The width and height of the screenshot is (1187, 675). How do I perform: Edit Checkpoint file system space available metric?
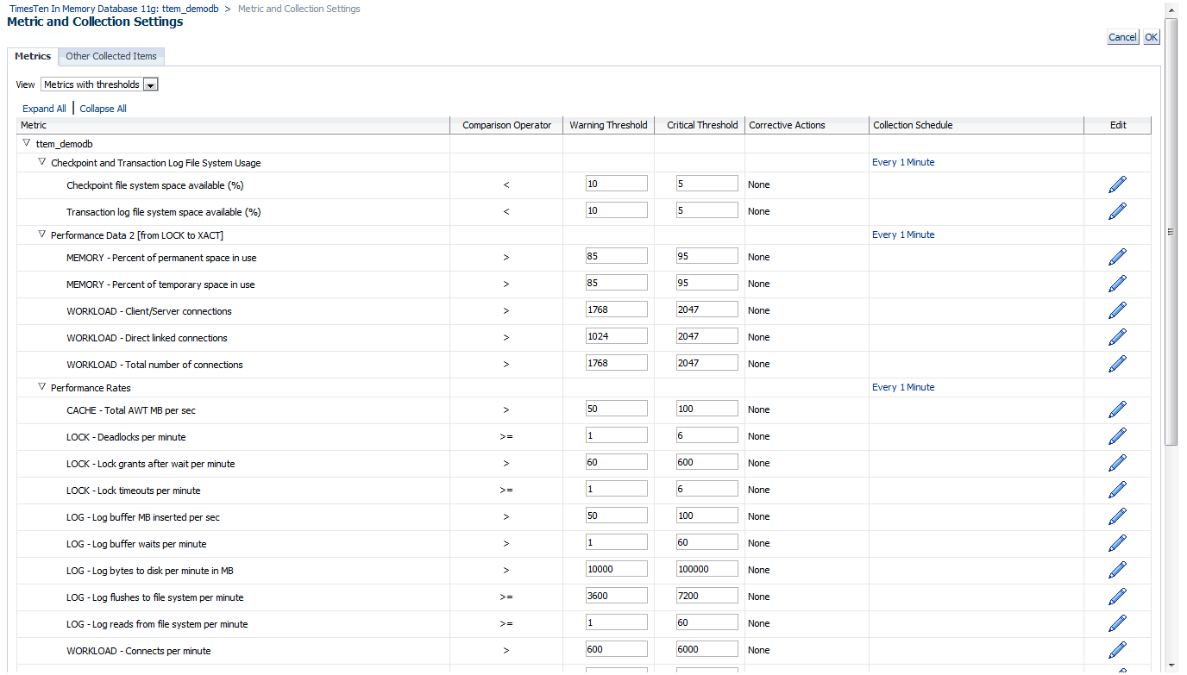coord(1117,184)
